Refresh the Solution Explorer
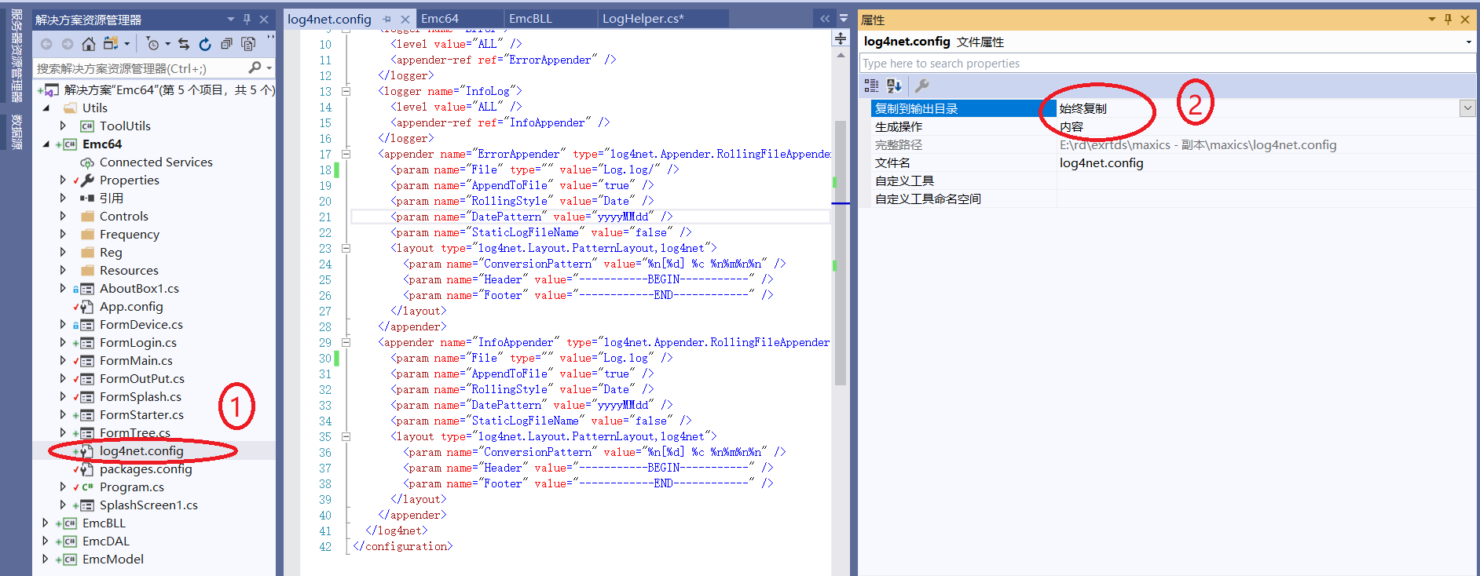This screenshot has width=1480, height=576. (205, 44)
